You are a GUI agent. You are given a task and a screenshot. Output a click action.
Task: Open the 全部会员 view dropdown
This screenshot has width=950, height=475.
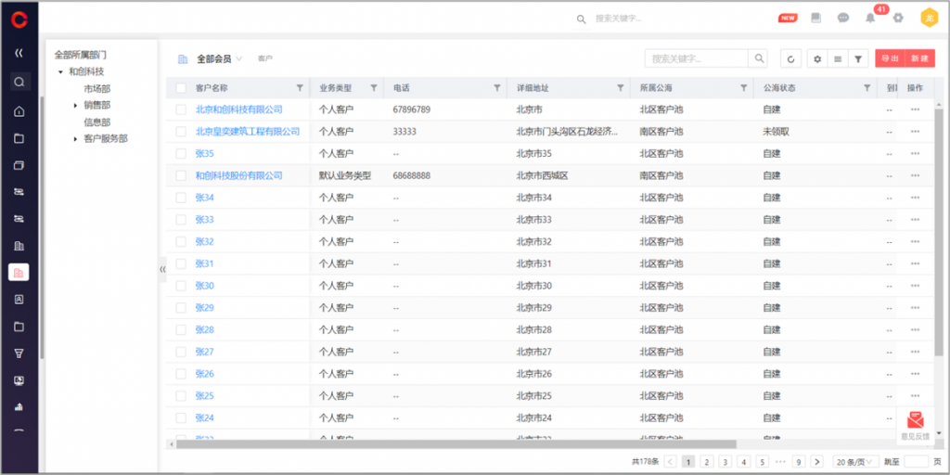point(220,58)
